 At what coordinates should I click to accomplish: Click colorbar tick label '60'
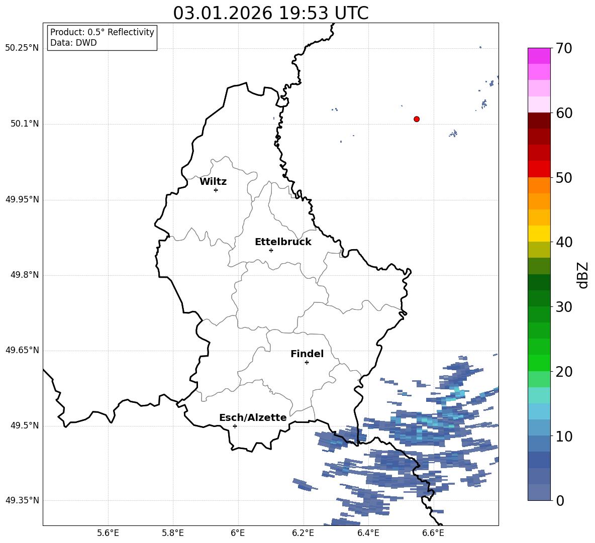point(564,113)
